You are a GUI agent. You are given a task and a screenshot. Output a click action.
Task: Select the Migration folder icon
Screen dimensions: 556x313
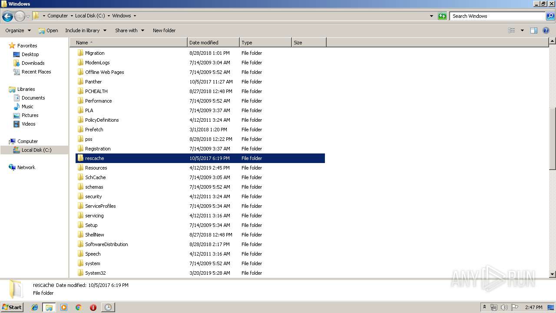(80, 53)
